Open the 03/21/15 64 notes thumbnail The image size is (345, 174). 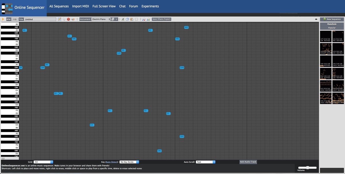click(x=338, y=49)
